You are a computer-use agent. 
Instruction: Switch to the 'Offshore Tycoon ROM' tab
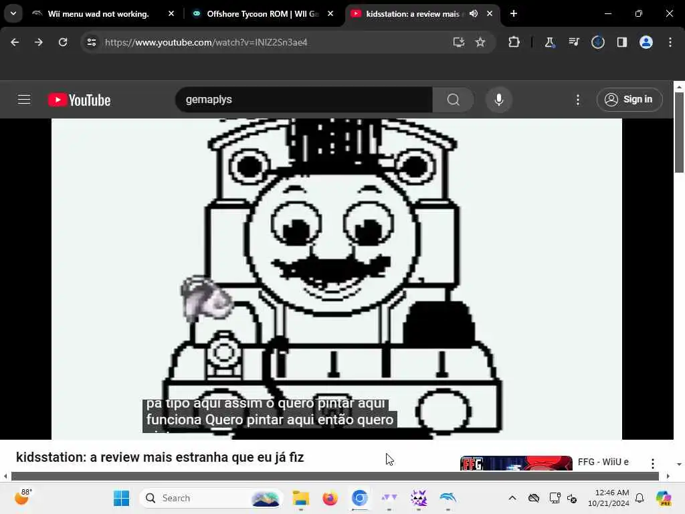point(262,13)
